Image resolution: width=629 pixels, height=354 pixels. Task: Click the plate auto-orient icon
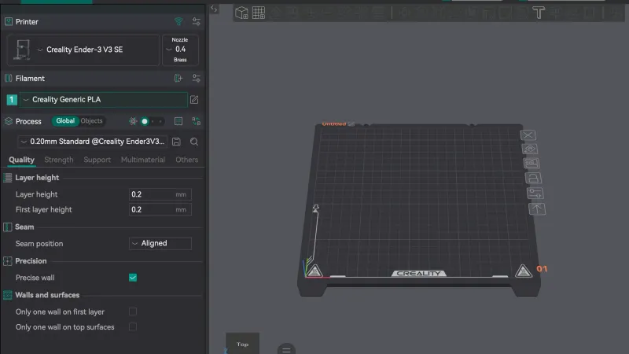click(530, 149)
